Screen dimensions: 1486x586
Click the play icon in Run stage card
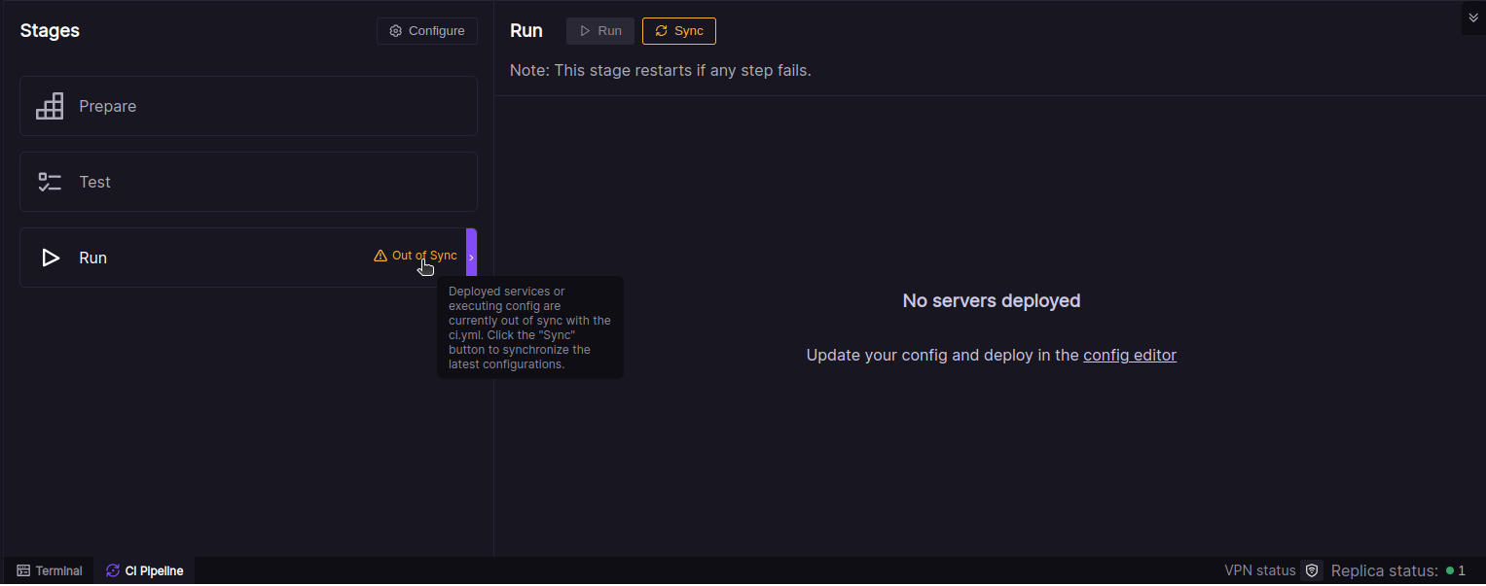point(51,258)
